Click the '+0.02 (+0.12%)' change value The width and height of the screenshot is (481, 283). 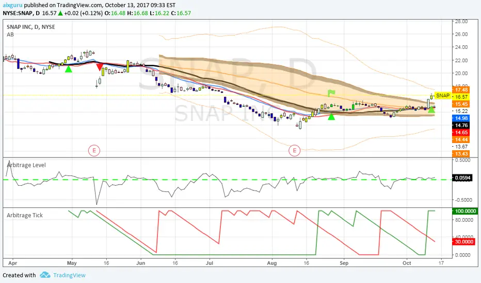click(83, 13)
